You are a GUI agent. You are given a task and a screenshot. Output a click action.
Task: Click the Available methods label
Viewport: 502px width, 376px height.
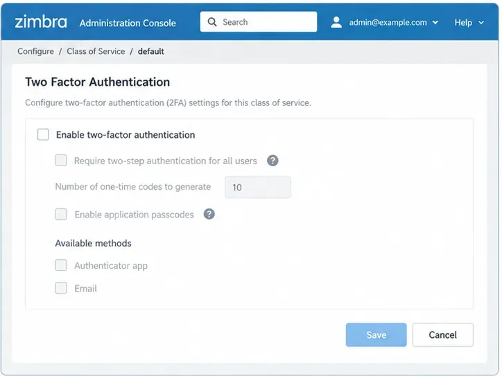(93, 243)
